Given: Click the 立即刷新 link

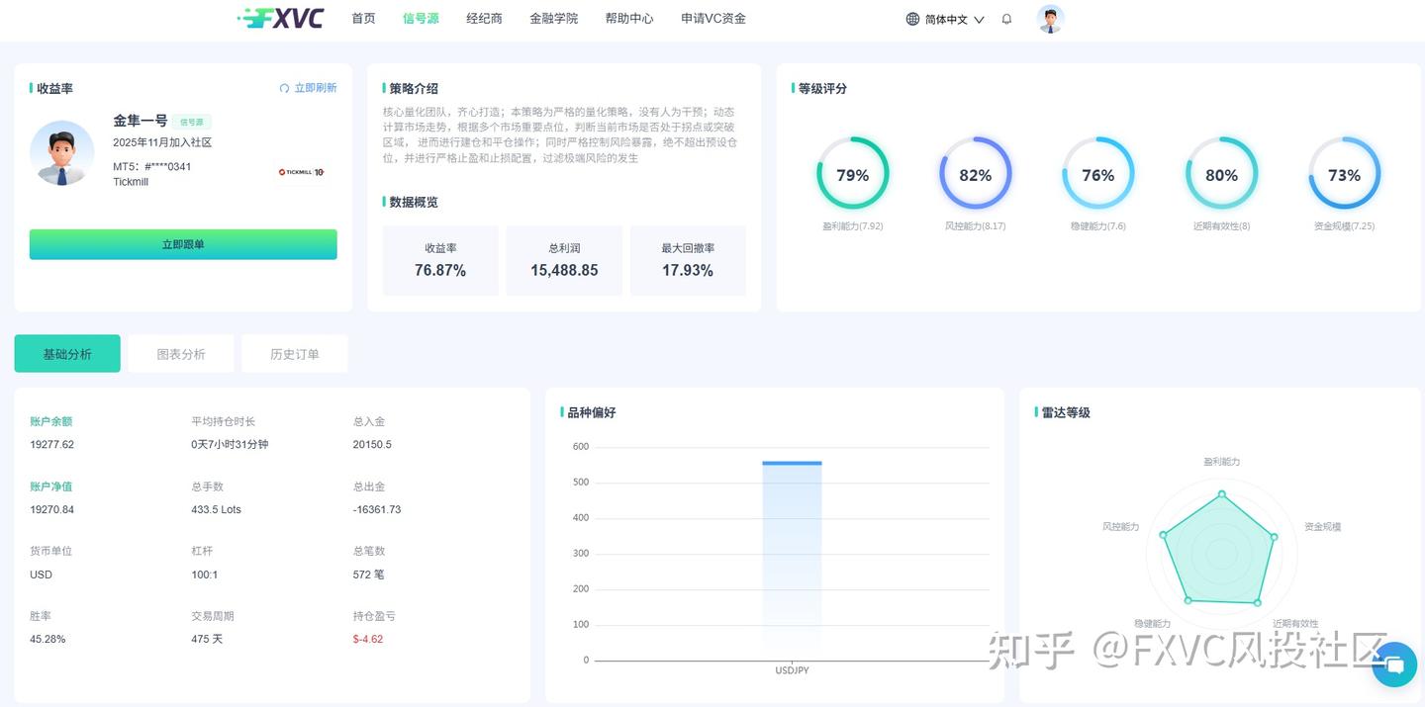Looking at the screenshot, I should (x=315, y=88).
